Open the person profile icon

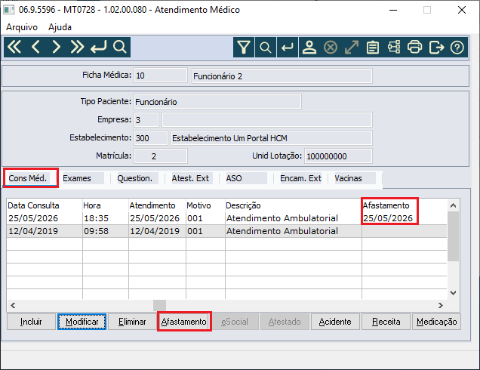tap(309, 48)
